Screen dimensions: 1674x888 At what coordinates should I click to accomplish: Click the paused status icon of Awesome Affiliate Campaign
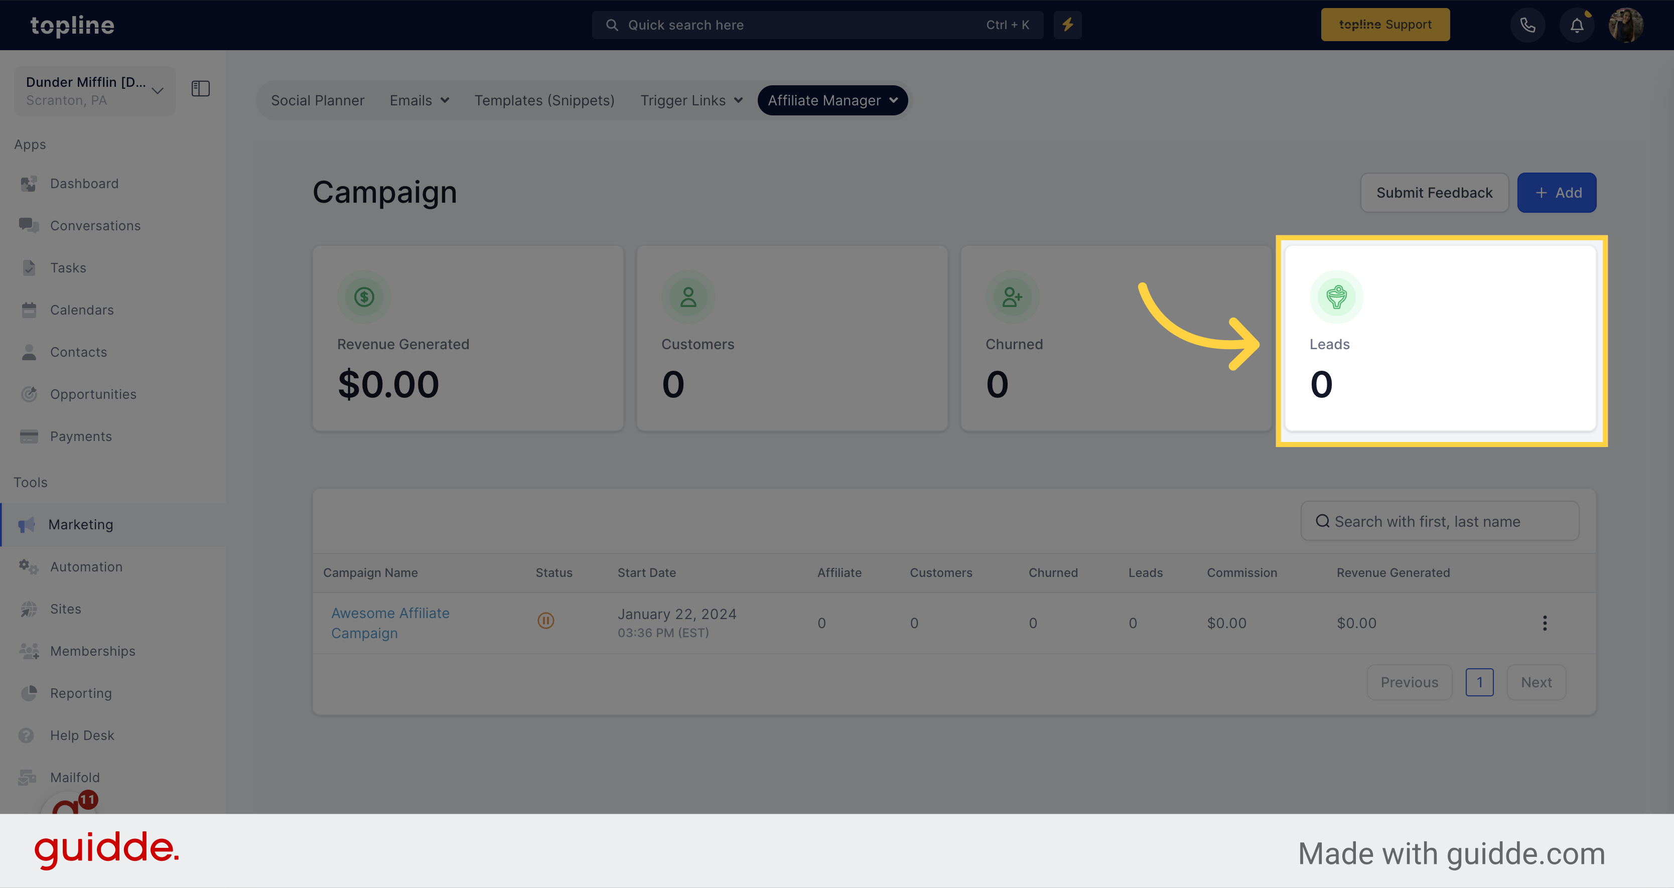(546, 621)
